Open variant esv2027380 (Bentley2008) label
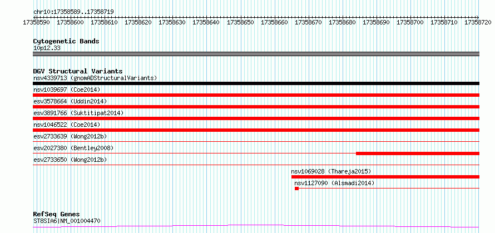495x233 pixels. pos(73,148)
